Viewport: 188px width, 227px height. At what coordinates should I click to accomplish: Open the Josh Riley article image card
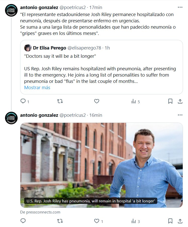pos(101,165)
